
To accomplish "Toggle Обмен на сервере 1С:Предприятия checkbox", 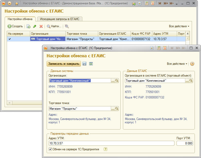I will (x=50, y=149).
